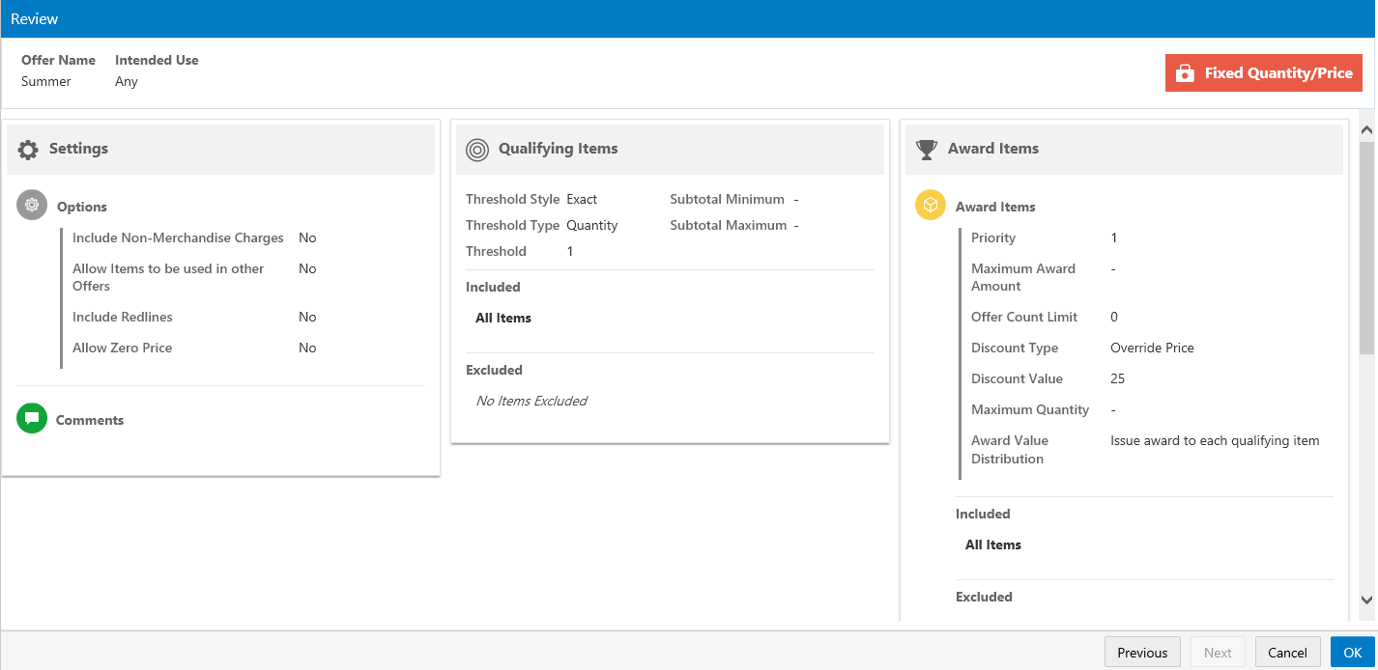Go back with the Previous button

pyautogui.click(x=1142, y=653)
